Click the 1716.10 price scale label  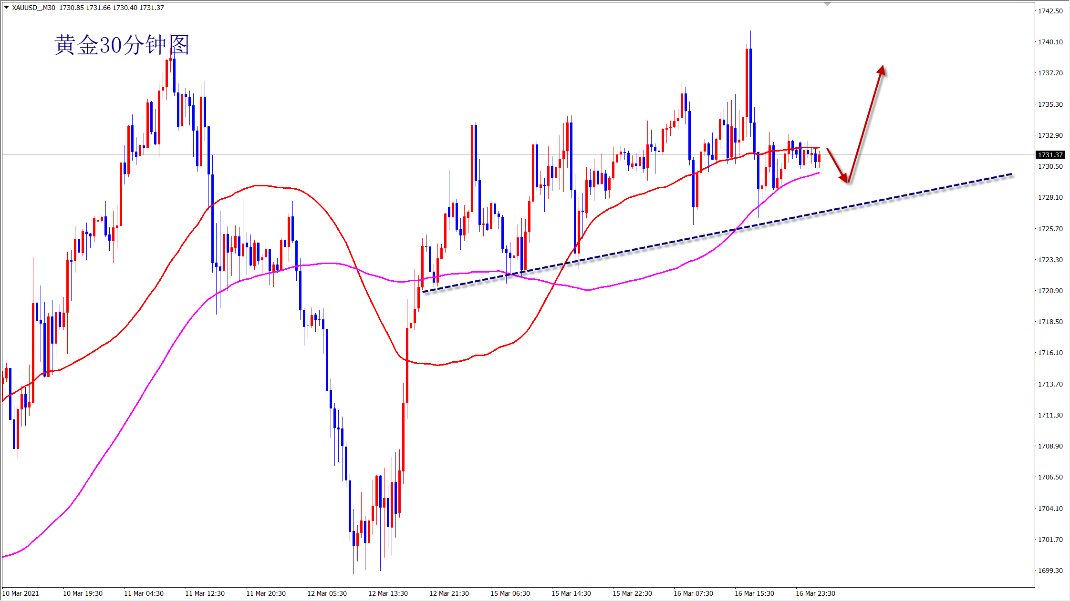pyautogui.click(x=1050, y=353)
